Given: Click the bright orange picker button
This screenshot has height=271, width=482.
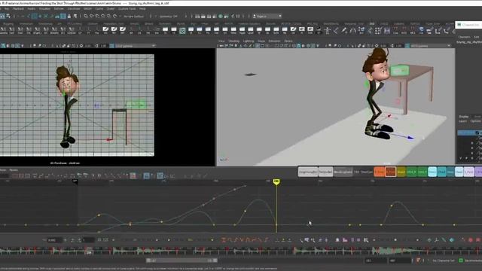Looking at the screenshot, I should [x=380, y=172].
